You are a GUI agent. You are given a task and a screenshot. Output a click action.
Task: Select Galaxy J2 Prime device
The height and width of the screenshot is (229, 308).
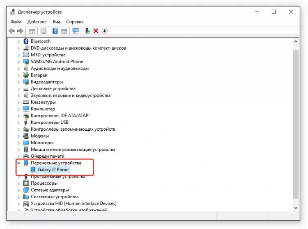pos(53,170)
